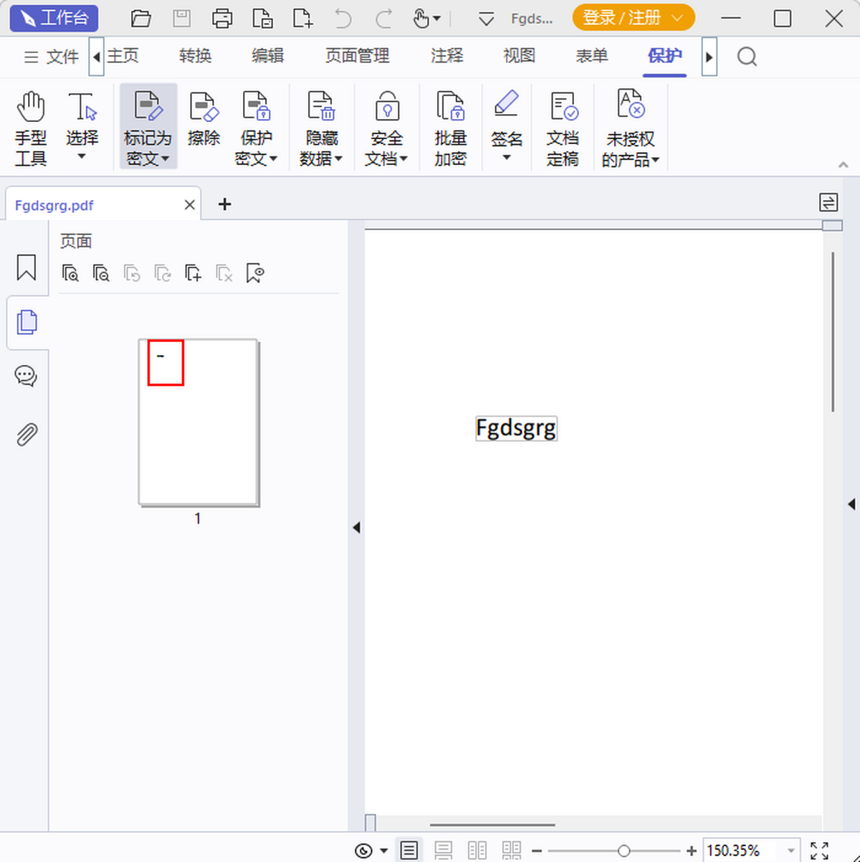Open the 工作台 workspace button
This screenshot has width=860, height=862.
point(54,18)
